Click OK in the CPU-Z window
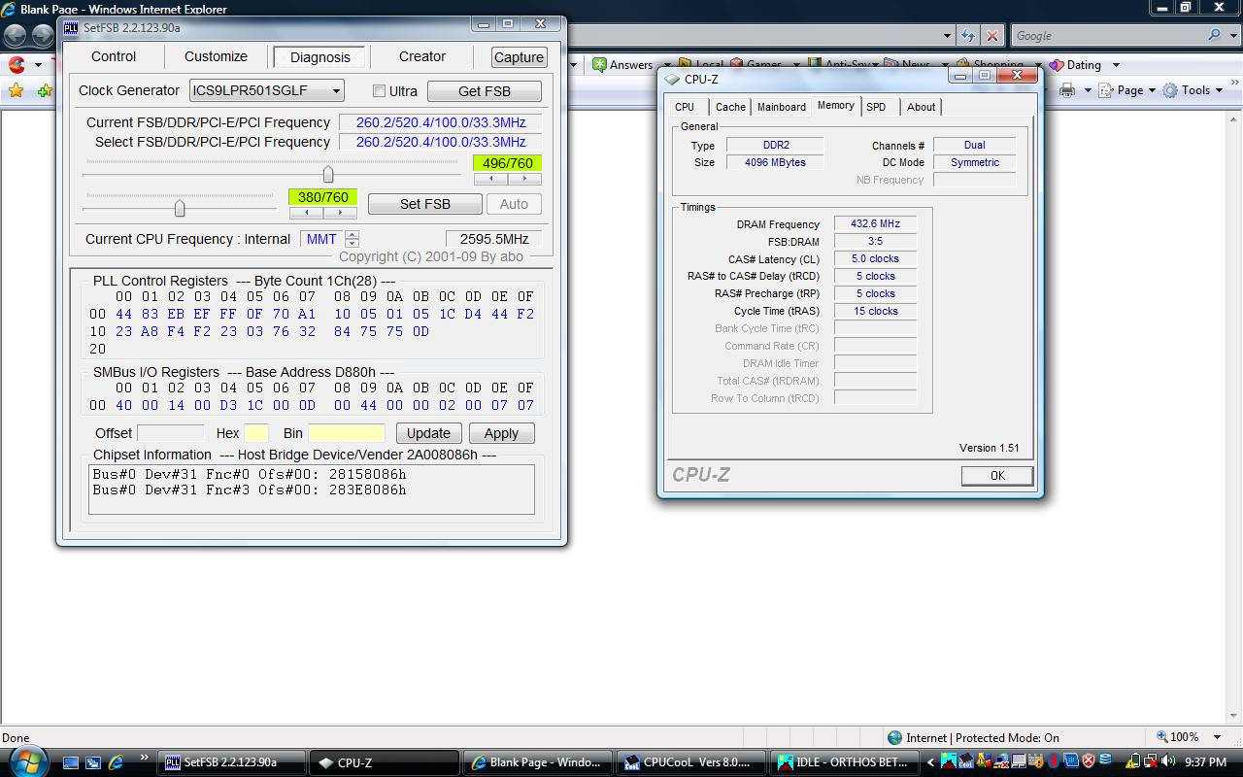The width and height of the screenshot is (1243, 777). [997, 475]
